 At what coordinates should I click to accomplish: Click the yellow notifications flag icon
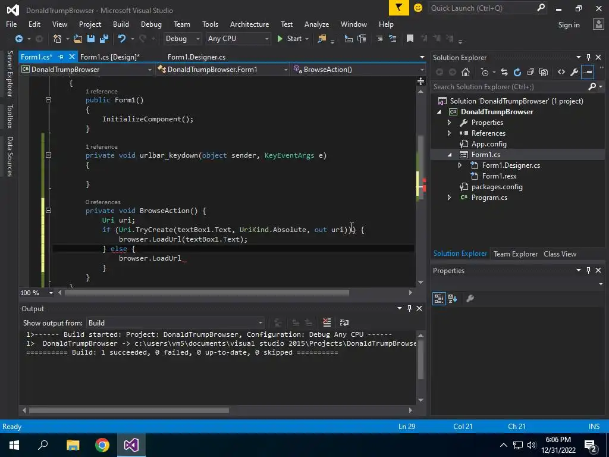pyautogui.click(x=399, y=8)
